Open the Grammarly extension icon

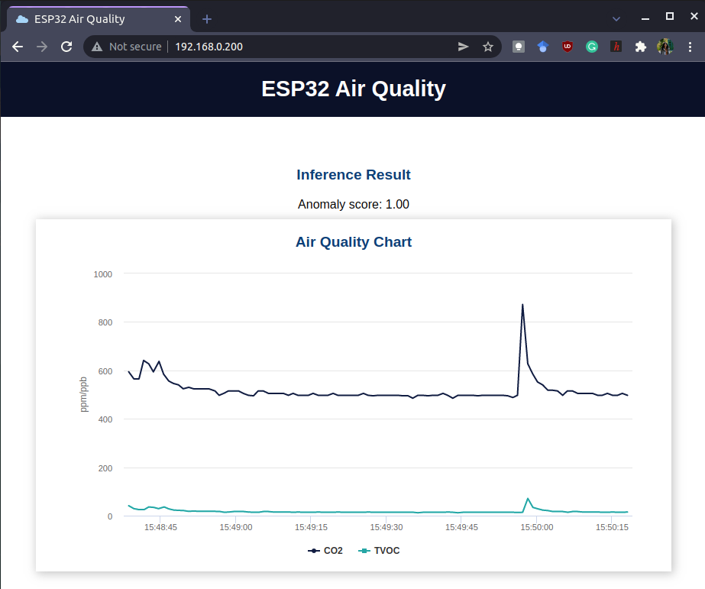pos(591,47)
